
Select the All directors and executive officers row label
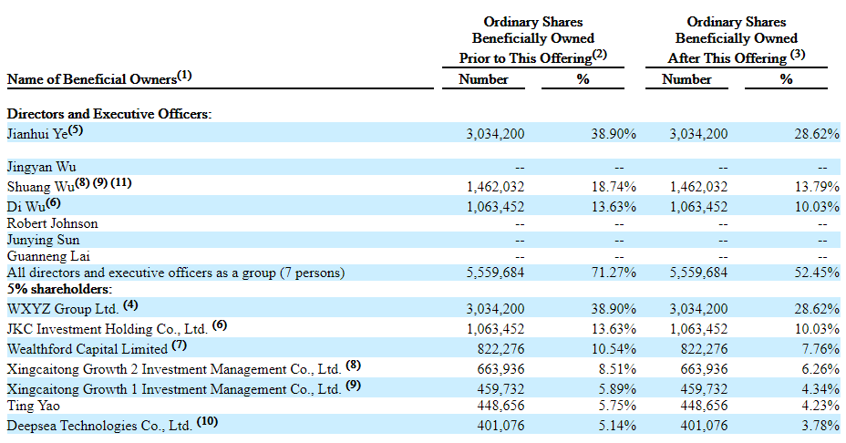pyautogui.click(x=176, y=273)
